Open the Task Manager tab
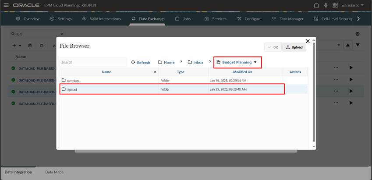This screenshot has width=372, height=180. click(287, 19)
